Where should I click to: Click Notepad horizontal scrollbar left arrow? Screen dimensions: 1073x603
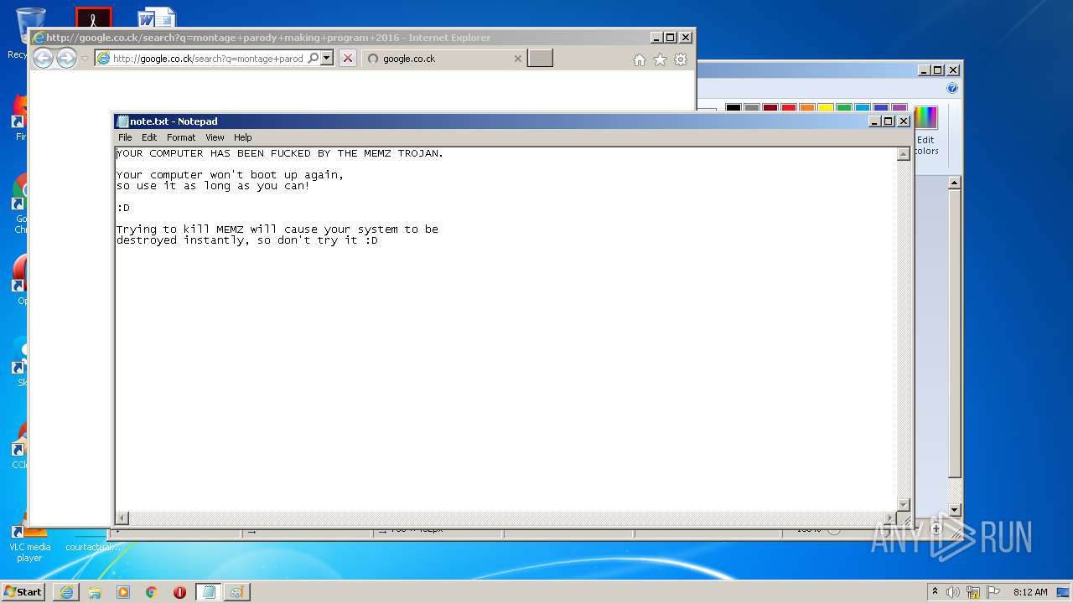[x=122, y=518]
